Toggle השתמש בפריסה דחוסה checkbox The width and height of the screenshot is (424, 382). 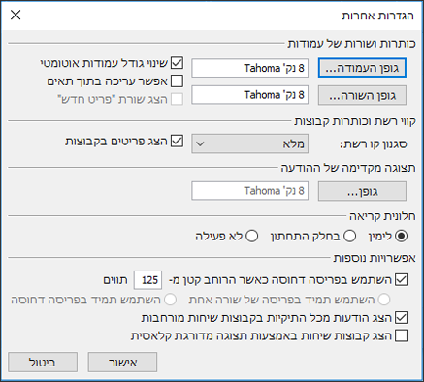click(402, 280)
